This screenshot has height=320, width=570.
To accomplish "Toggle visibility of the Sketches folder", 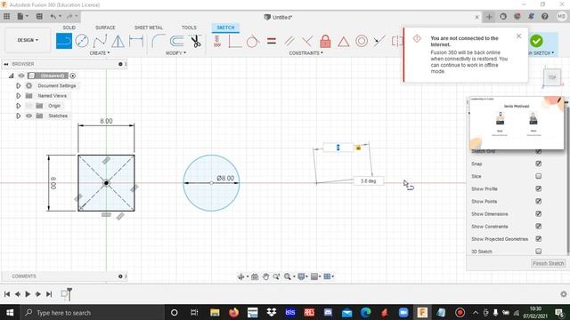I will tap(29, 116).
